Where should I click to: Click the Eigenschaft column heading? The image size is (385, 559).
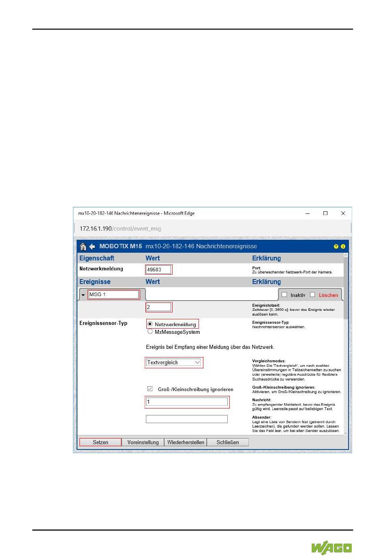[97, 258]
